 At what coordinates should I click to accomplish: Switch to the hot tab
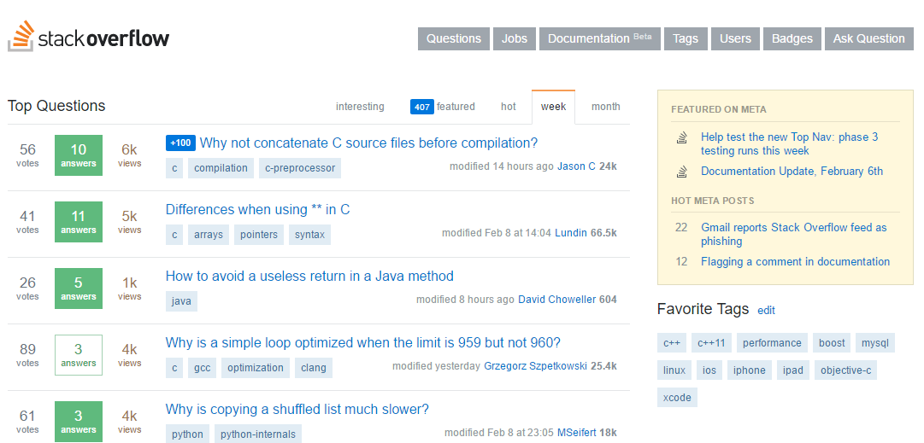[x=509, y=107]
